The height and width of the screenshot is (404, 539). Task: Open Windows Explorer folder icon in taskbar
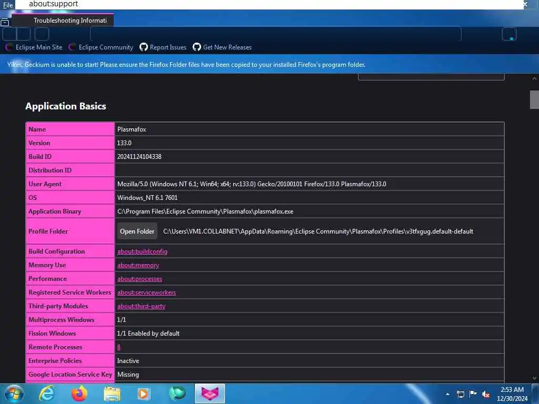click(112, 393)
